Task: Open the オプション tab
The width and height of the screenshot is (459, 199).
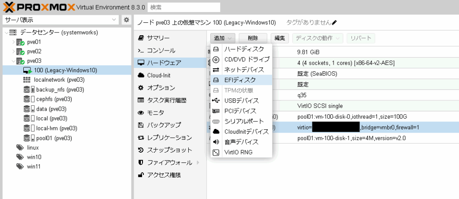Action: [170, 88]
